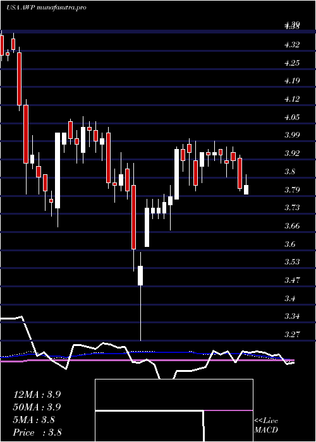This screenshot has width=316, height=442.
Task: Click the 3.4 price axis label
Action: coord(289,298)
